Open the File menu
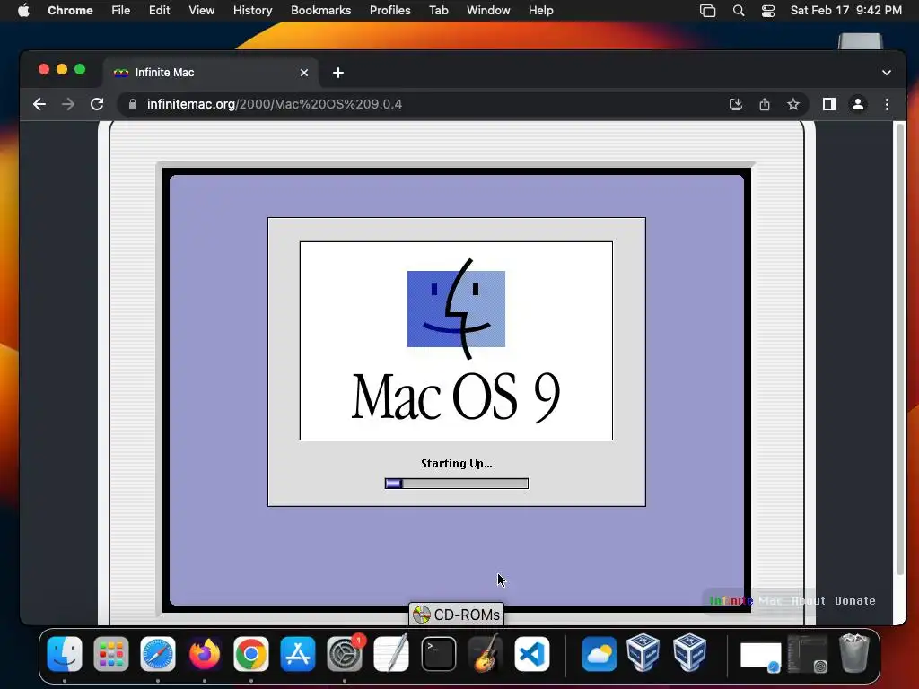Viewport: 919px width, 689px height. (121, 11)
